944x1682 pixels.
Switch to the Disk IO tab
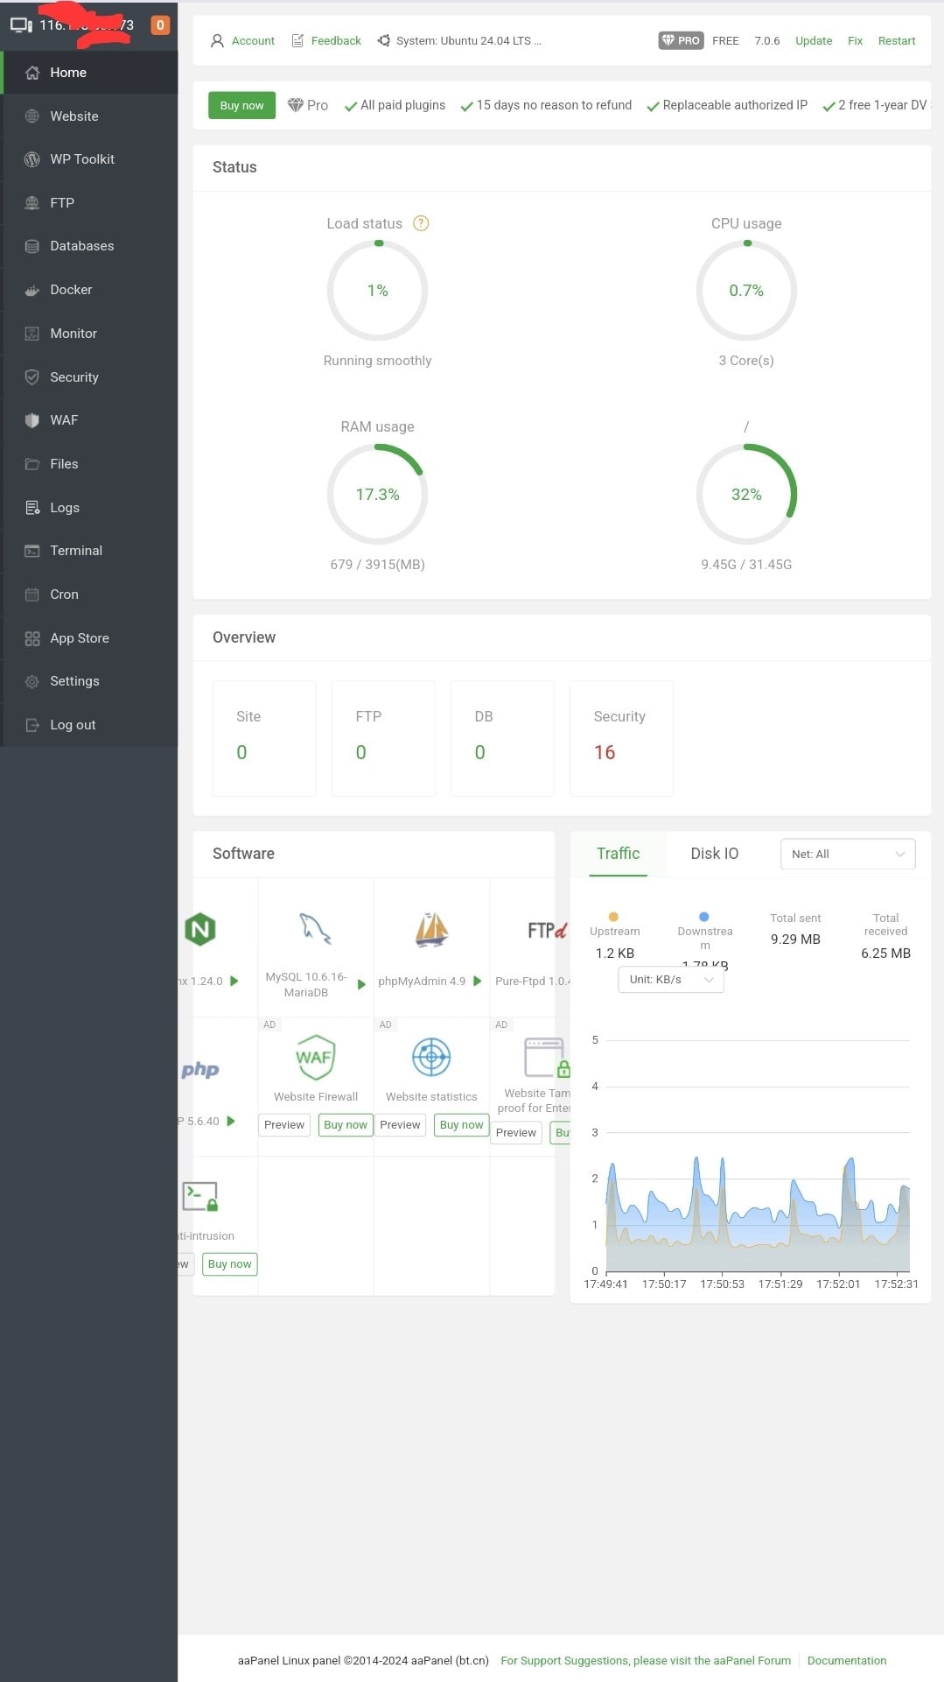click(x=714, y=854)
